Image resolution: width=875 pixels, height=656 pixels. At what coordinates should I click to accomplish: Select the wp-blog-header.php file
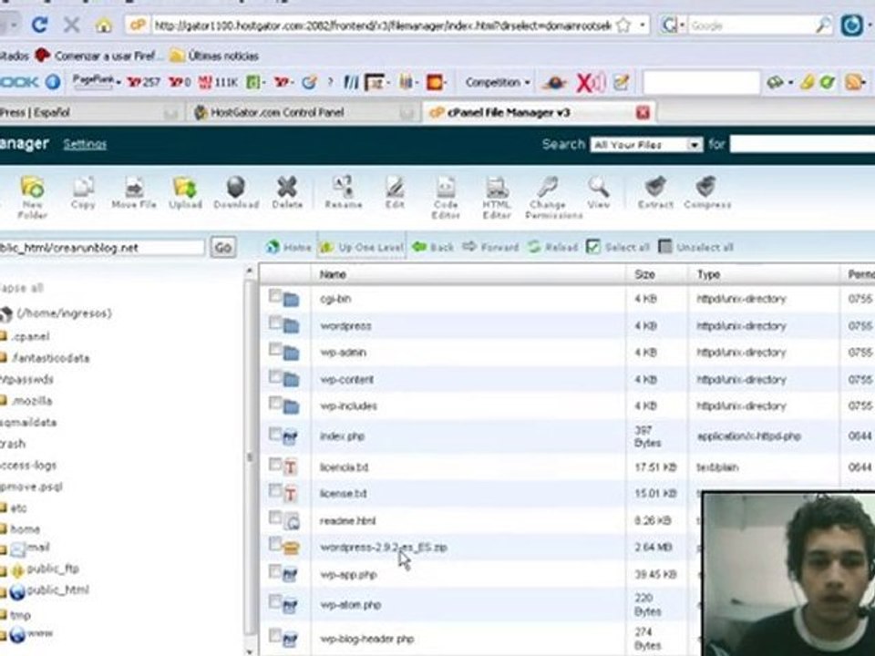(366, 639)
